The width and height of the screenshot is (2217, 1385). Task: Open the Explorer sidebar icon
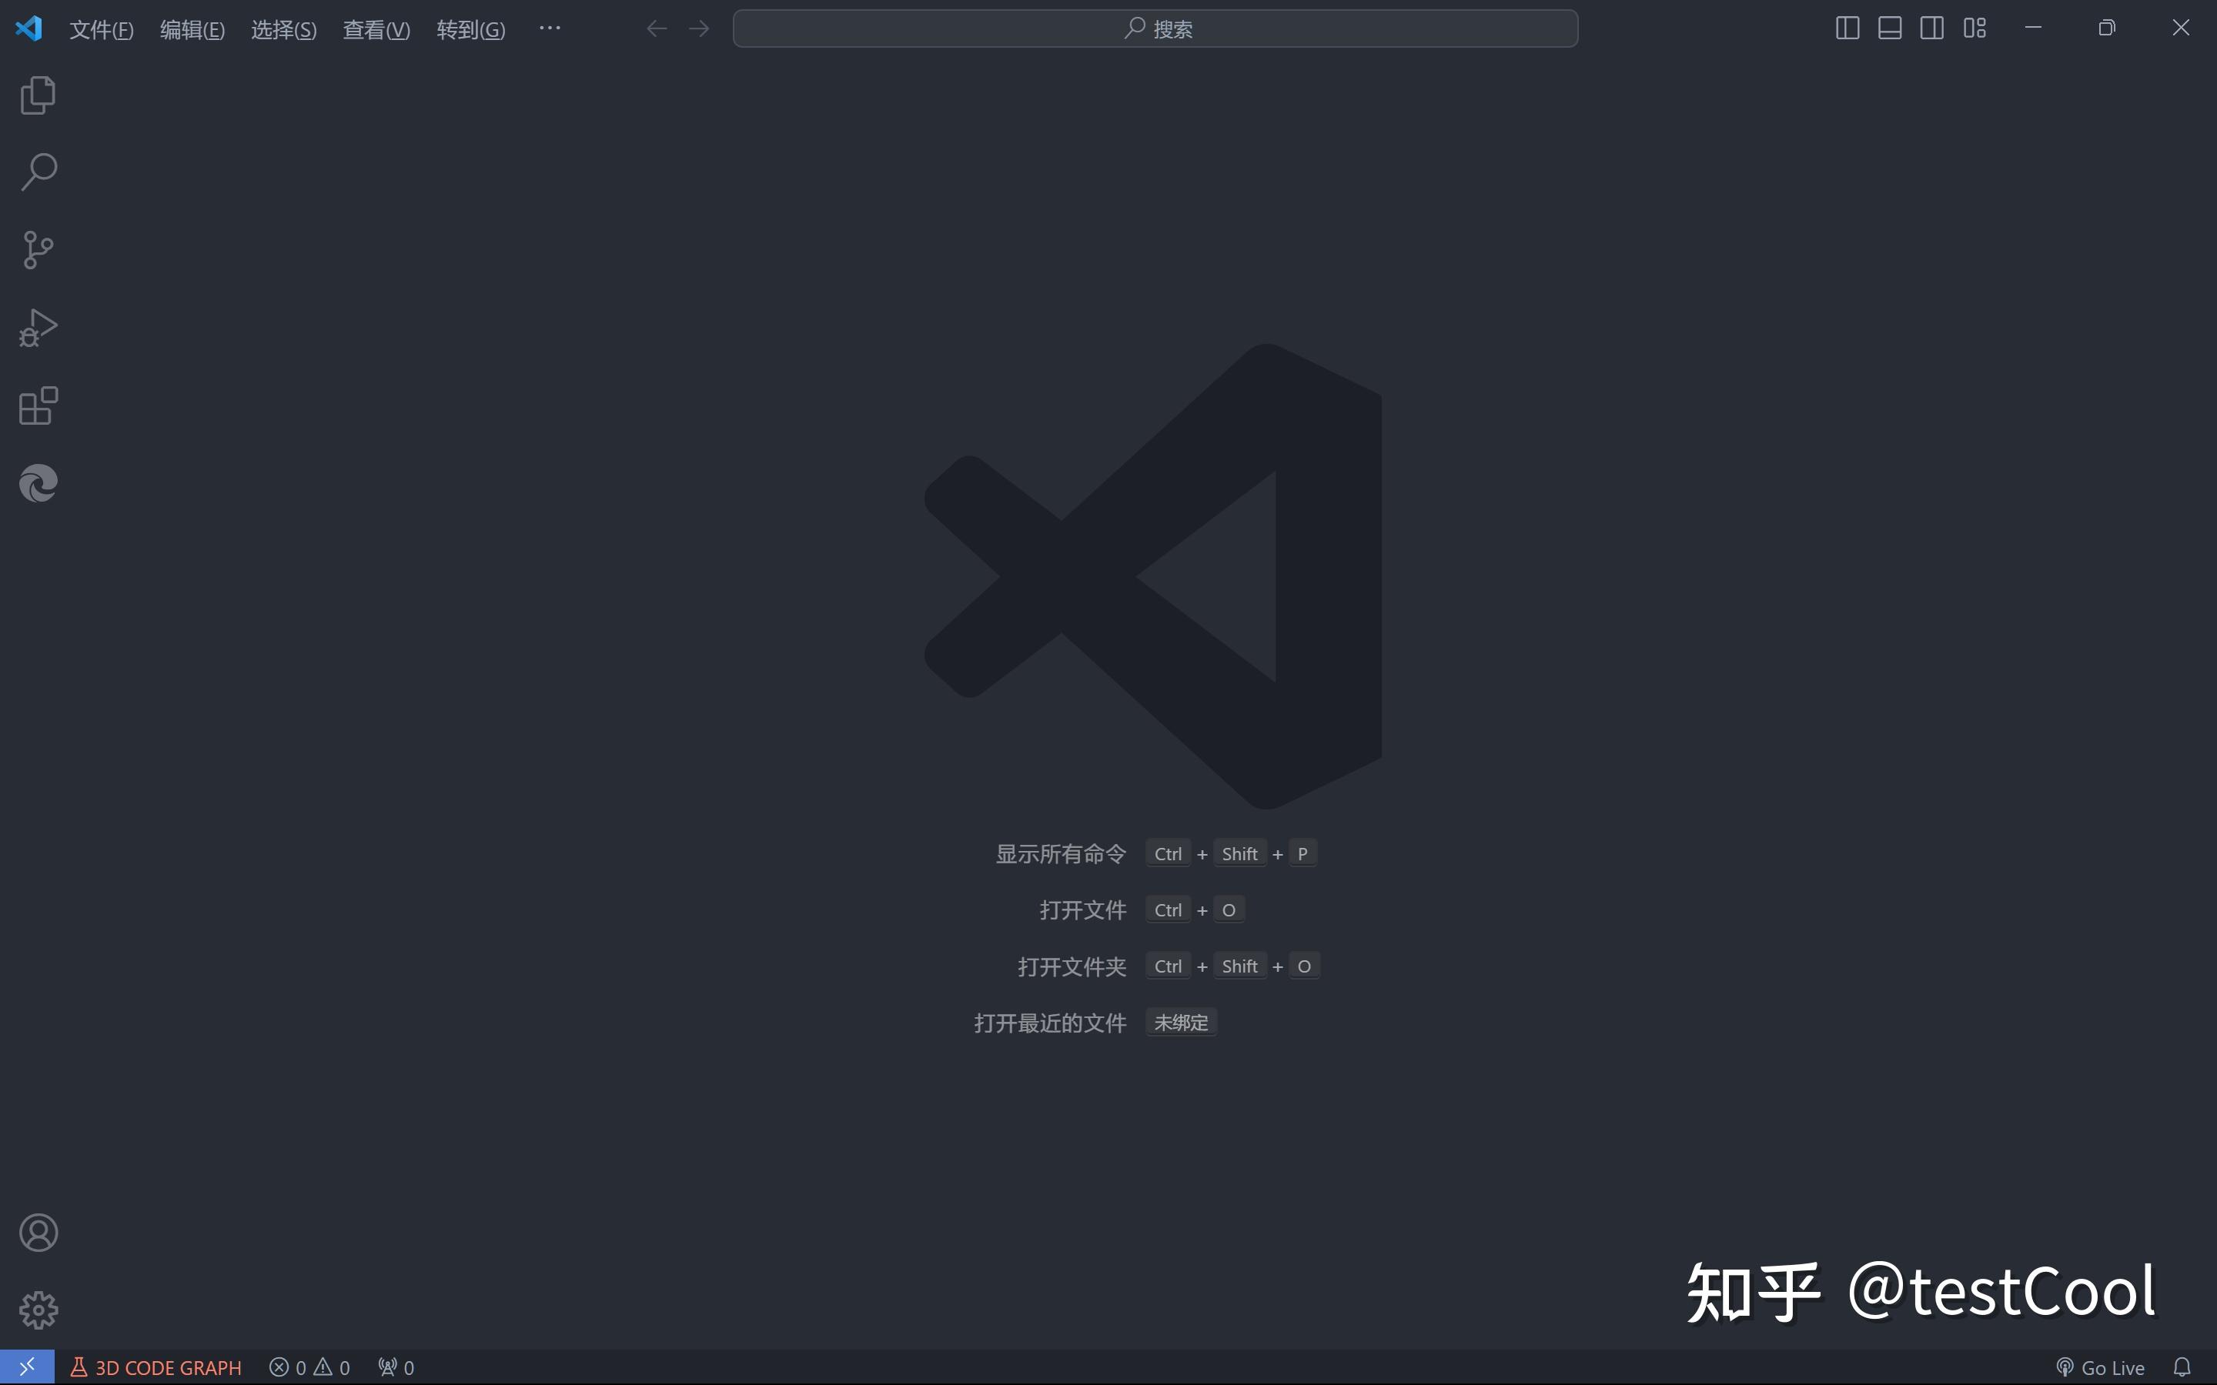pyautogui.click(x=38, y=95)
